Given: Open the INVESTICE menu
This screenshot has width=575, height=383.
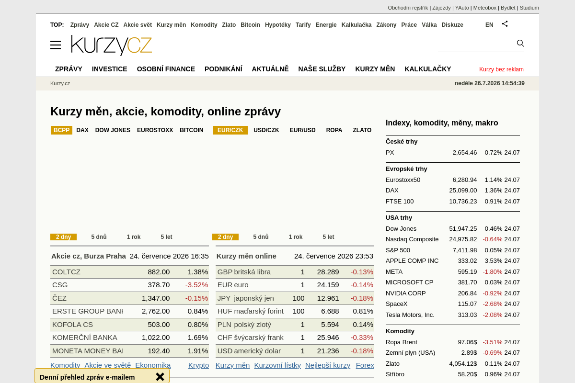Looking at the screenshot, I should [110, 69].
